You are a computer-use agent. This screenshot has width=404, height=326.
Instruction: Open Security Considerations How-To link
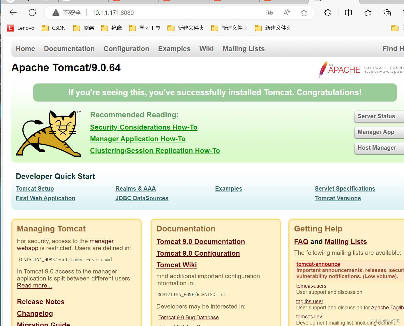[144, 127]
